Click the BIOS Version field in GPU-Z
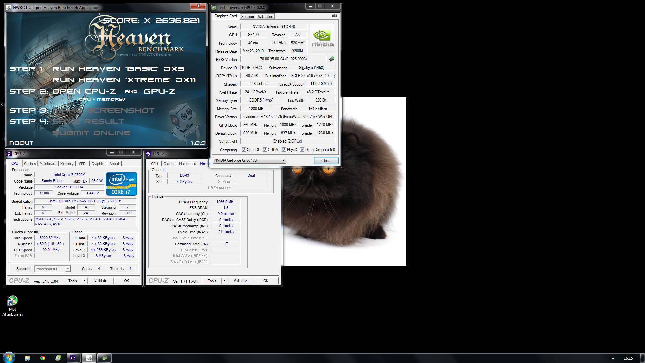This screenshot has height=363, width=645. click(x=283, y=59)
